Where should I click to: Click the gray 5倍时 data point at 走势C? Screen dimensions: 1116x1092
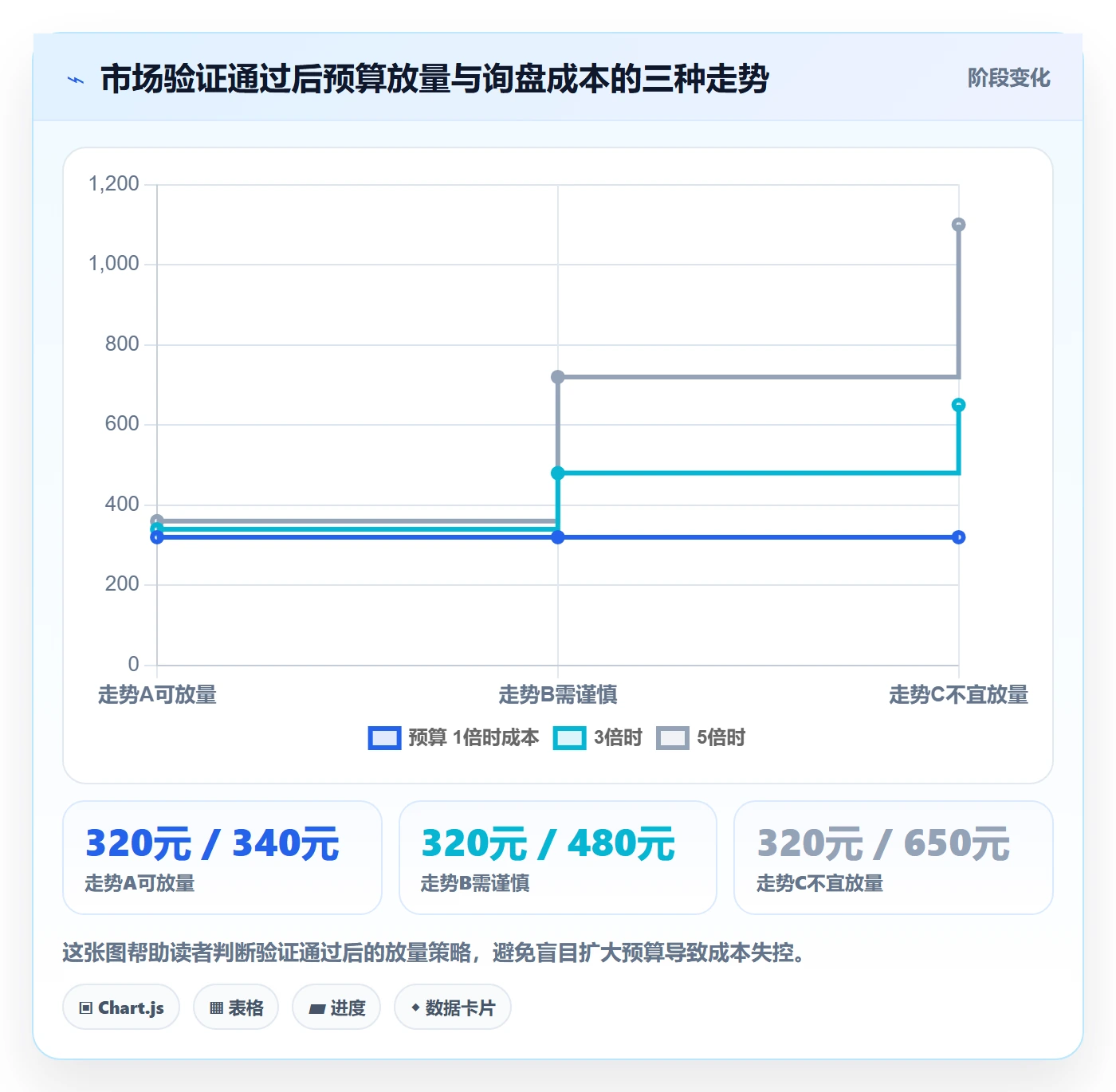[959, 225]
